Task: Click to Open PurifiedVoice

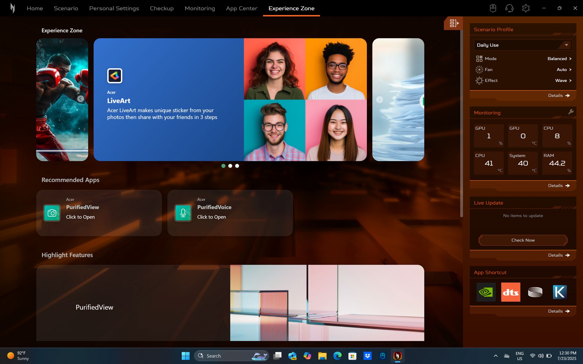Action: click(211, 217)
